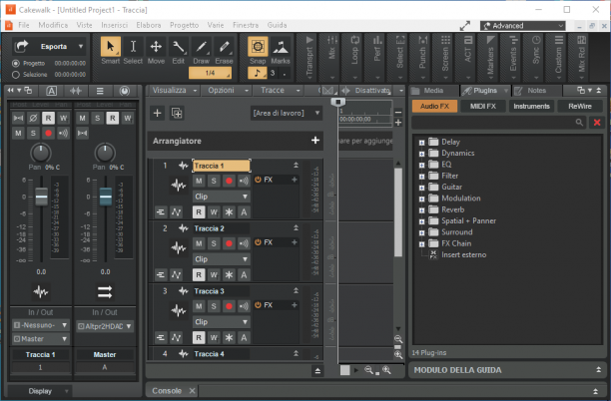
Task: Arm Traccia 3 for recording
Action: (229, 306)
